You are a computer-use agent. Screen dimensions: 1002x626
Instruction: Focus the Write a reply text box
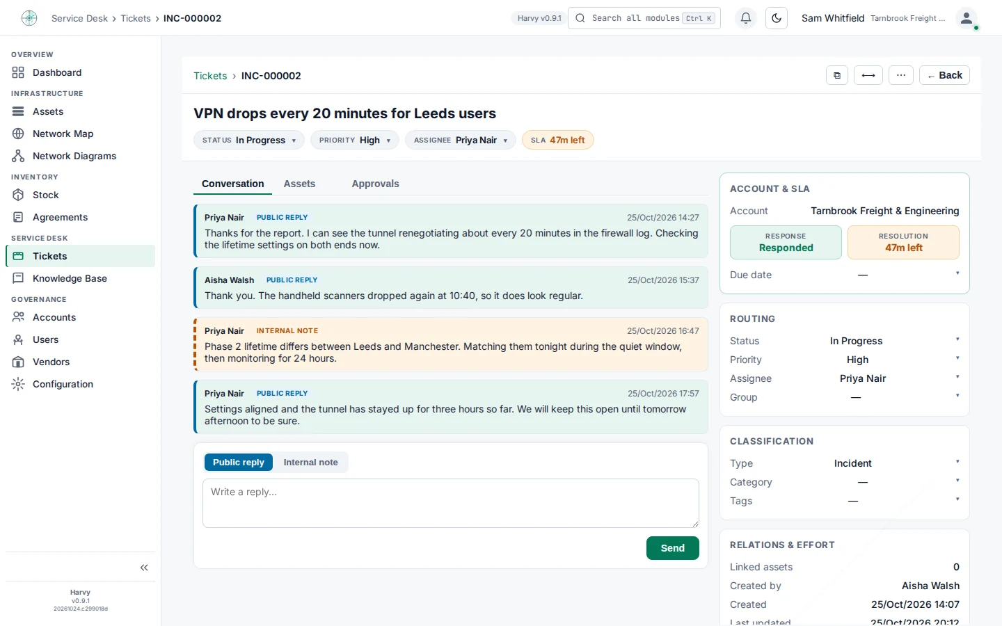[x=451, y=503]
